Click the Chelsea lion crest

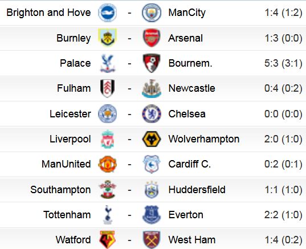(152, 114)
